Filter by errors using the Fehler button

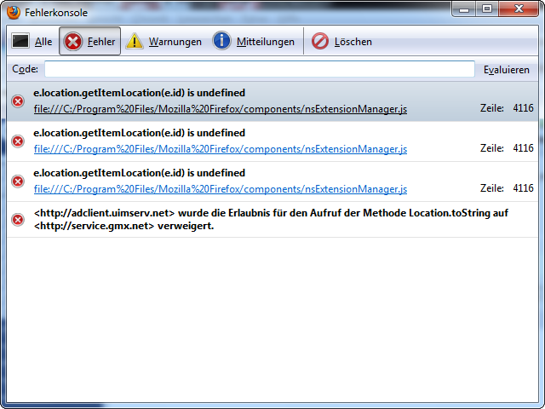tap(89, 41)
